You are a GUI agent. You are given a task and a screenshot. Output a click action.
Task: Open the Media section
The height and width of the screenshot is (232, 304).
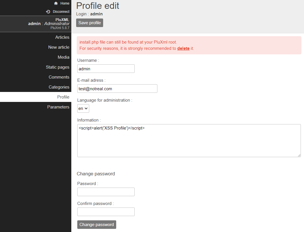(x=63, y=57)
